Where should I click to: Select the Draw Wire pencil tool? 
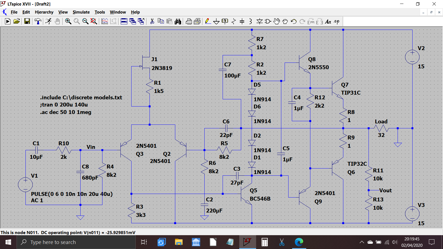208,21
